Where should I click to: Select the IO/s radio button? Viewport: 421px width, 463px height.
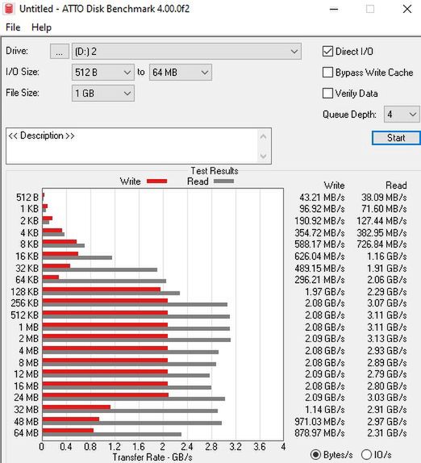click(x=366, y=454)
